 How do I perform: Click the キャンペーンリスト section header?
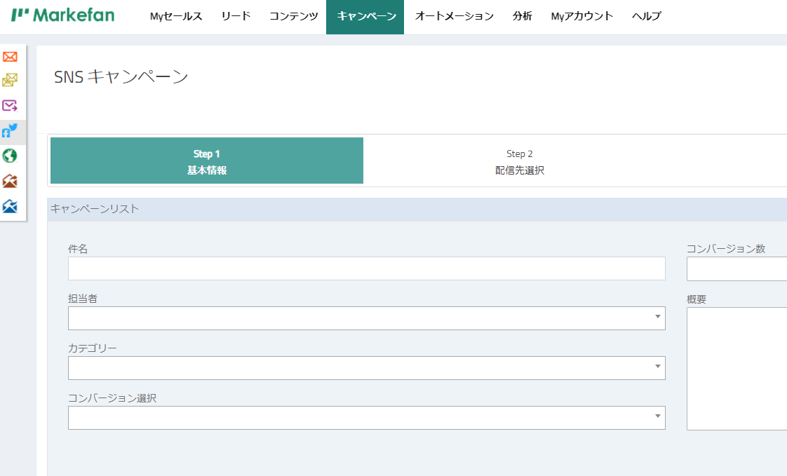417,209
